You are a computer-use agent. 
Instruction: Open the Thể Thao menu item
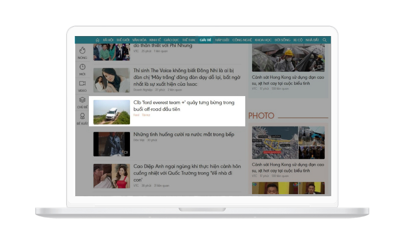click(189, 40)
